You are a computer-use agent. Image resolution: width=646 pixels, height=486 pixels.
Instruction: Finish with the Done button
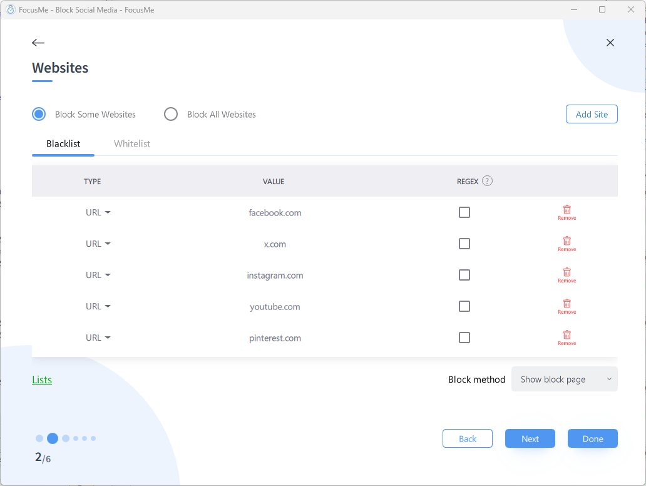[592, 438]
